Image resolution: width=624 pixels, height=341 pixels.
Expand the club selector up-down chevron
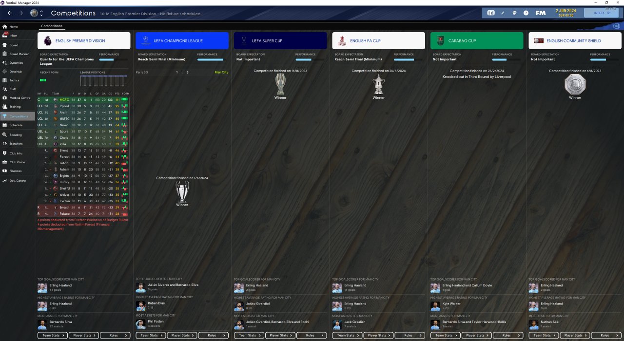(41, 13)
